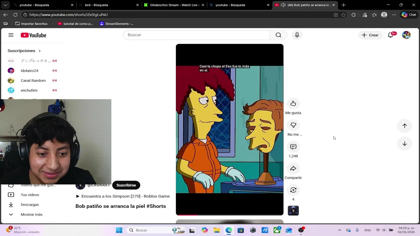Open weather widget showing 22°C
The width and height of the screenshot is (420, 236).
[23, 230]
